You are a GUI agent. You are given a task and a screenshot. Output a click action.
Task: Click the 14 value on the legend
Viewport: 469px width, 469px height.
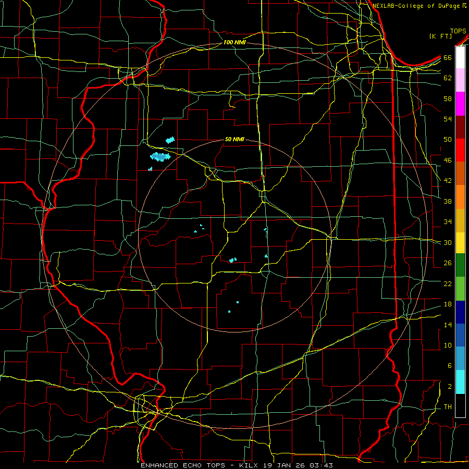click(x=448, y=325)
